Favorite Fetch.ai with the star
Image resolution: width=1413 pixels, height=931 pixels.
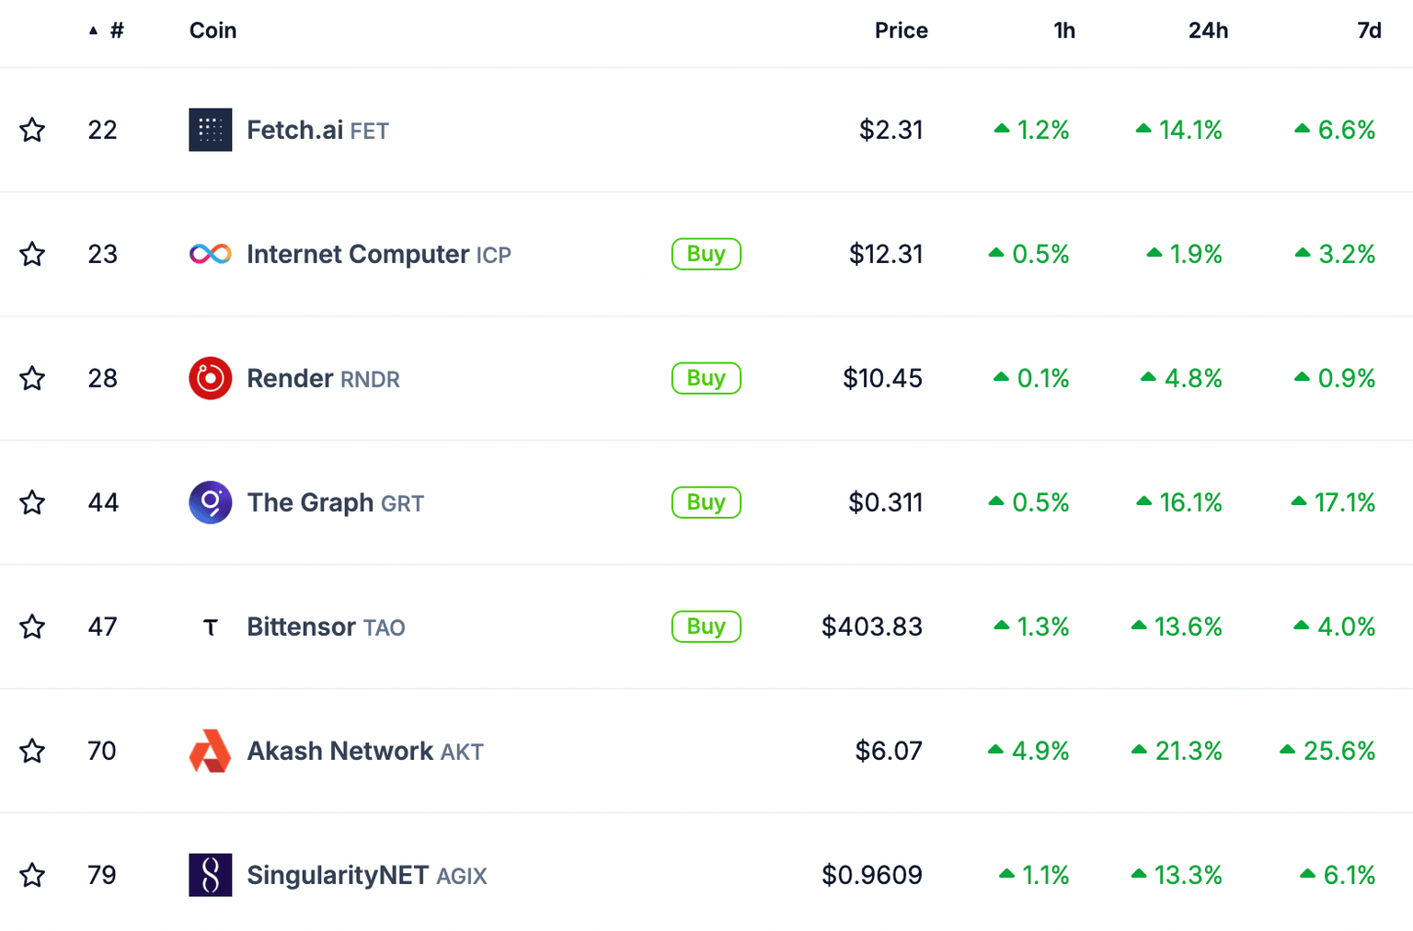(32, 130)
